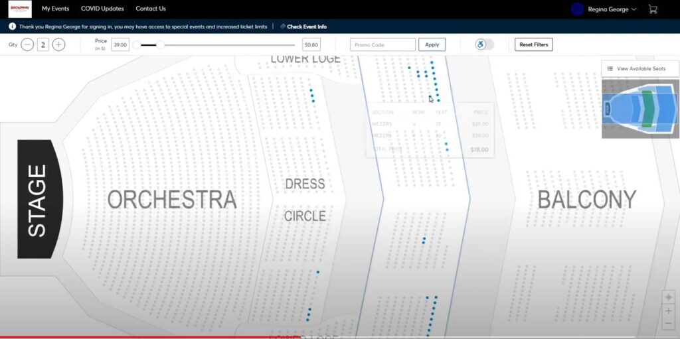The width and height of the screenshot is (680, 339).
Task: Open the View Available Seats list
Action: [x=636, y=68]
